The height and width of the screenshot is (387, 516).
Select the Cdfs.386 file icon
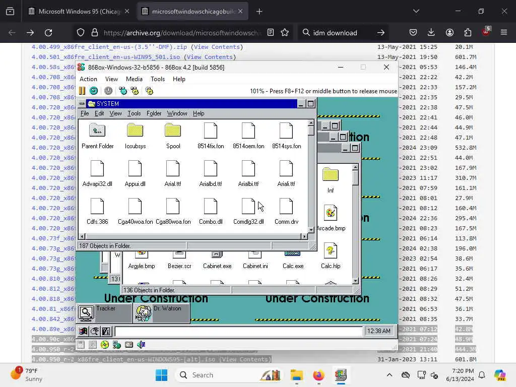97,206
